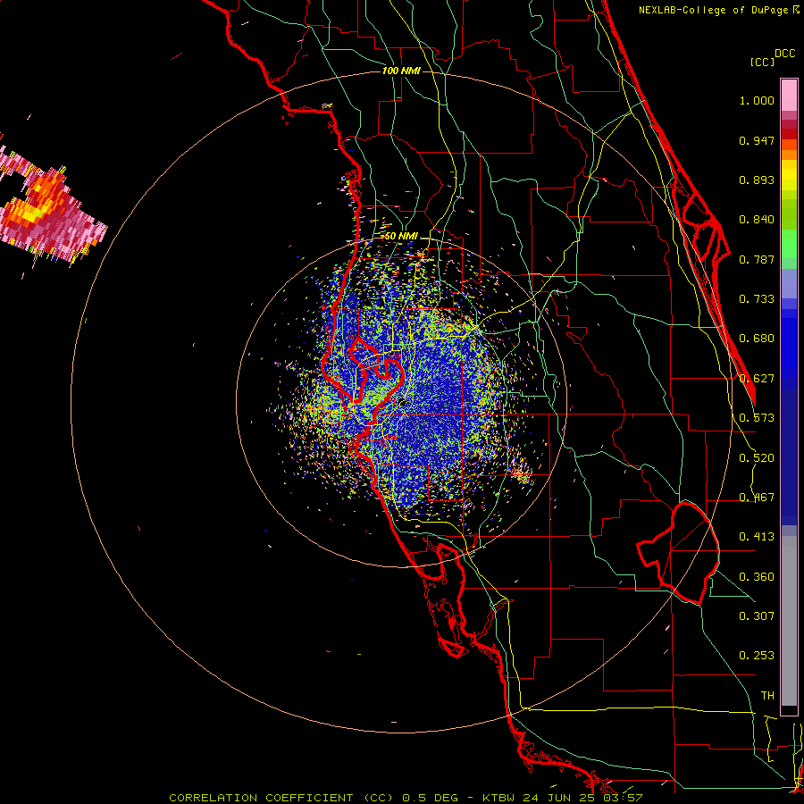Click the 0.520 legend value
Image resolution: width=804 pixels, height=804 pixels.
[757, 458]
